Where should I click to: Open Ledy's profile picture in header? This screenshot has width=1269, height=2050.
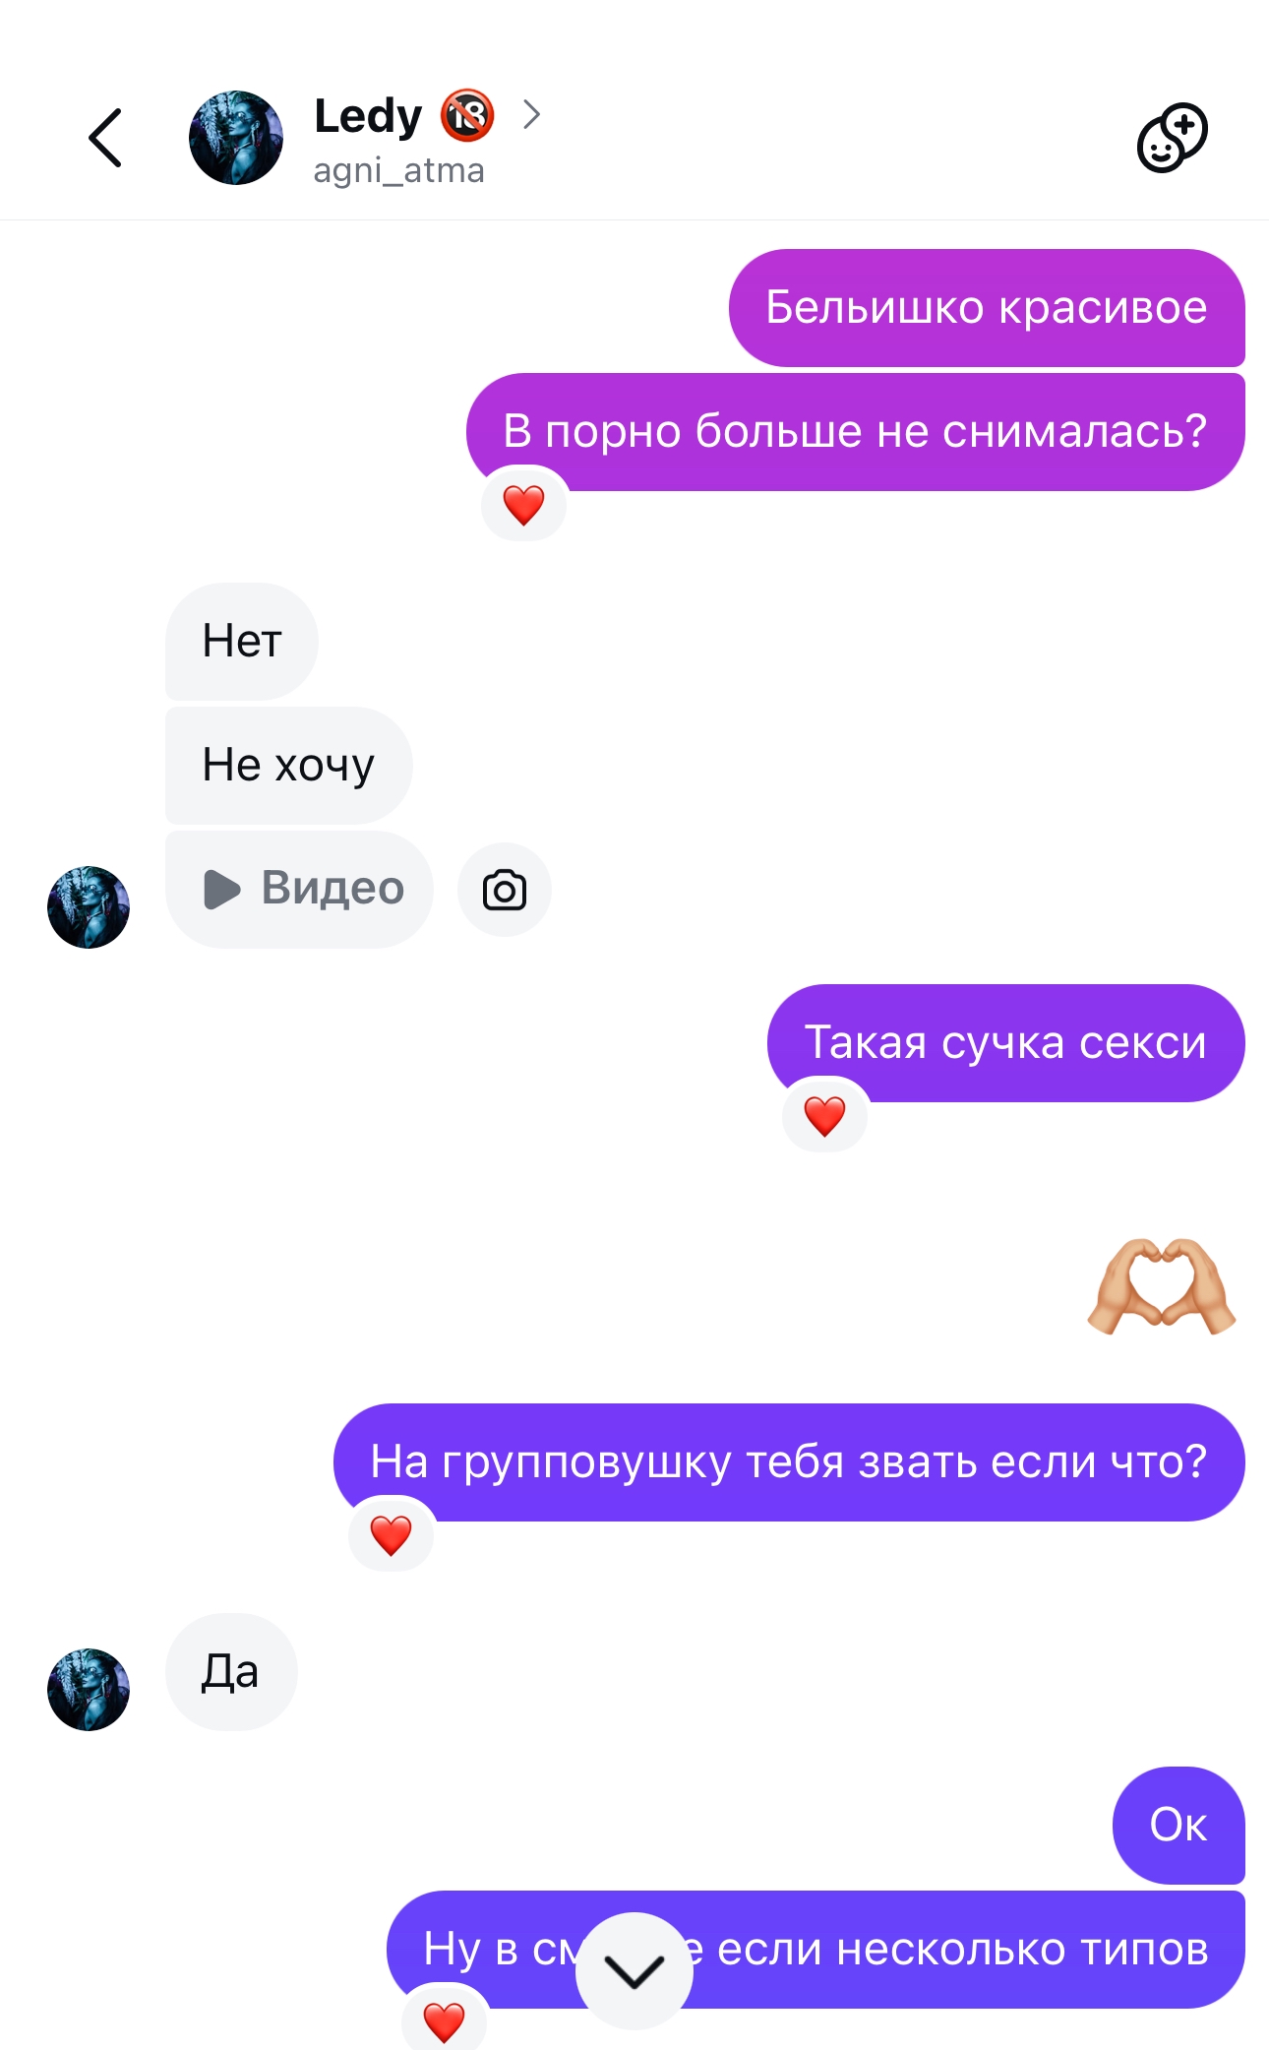[236, 138]
